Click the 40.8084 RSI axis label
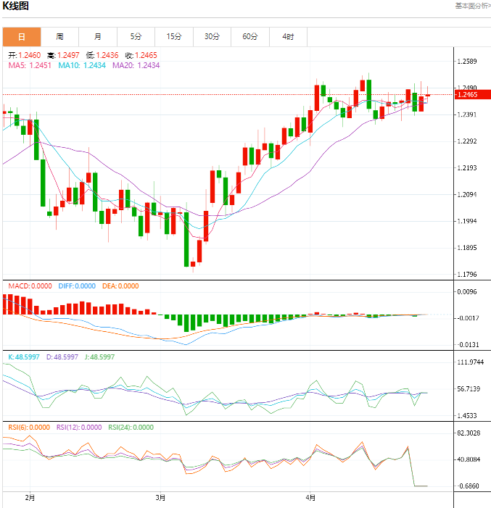 coord(469,459)
